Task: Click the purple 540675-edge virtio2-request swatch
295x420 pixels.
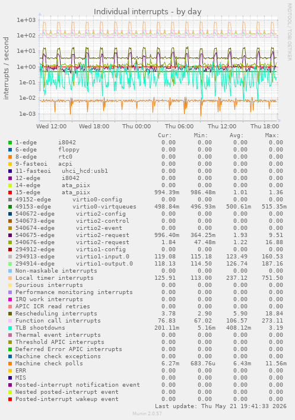Action: point(10,235)
